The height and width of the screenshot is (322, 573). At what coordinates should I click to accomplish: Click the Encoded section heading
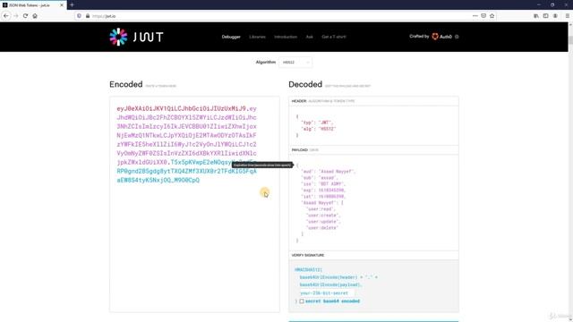pyautogui.click(x=126, y=84)
